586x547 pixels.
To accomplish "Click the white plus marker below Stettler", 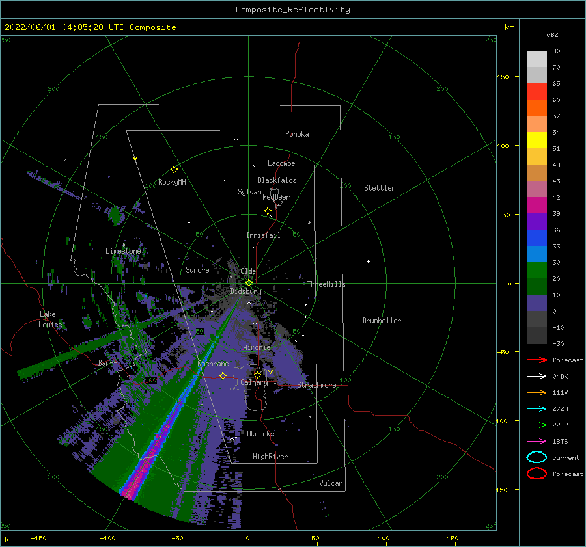I will click(368, 261).
